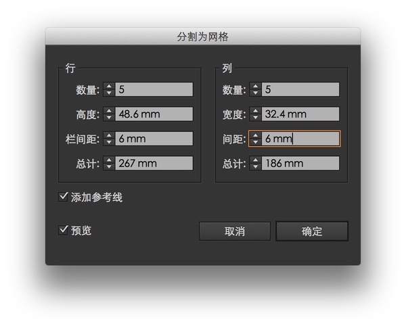Click the row 数量 input field
Image resolution: width=406 pixels, height=328 pixels.
click(154, 89)
